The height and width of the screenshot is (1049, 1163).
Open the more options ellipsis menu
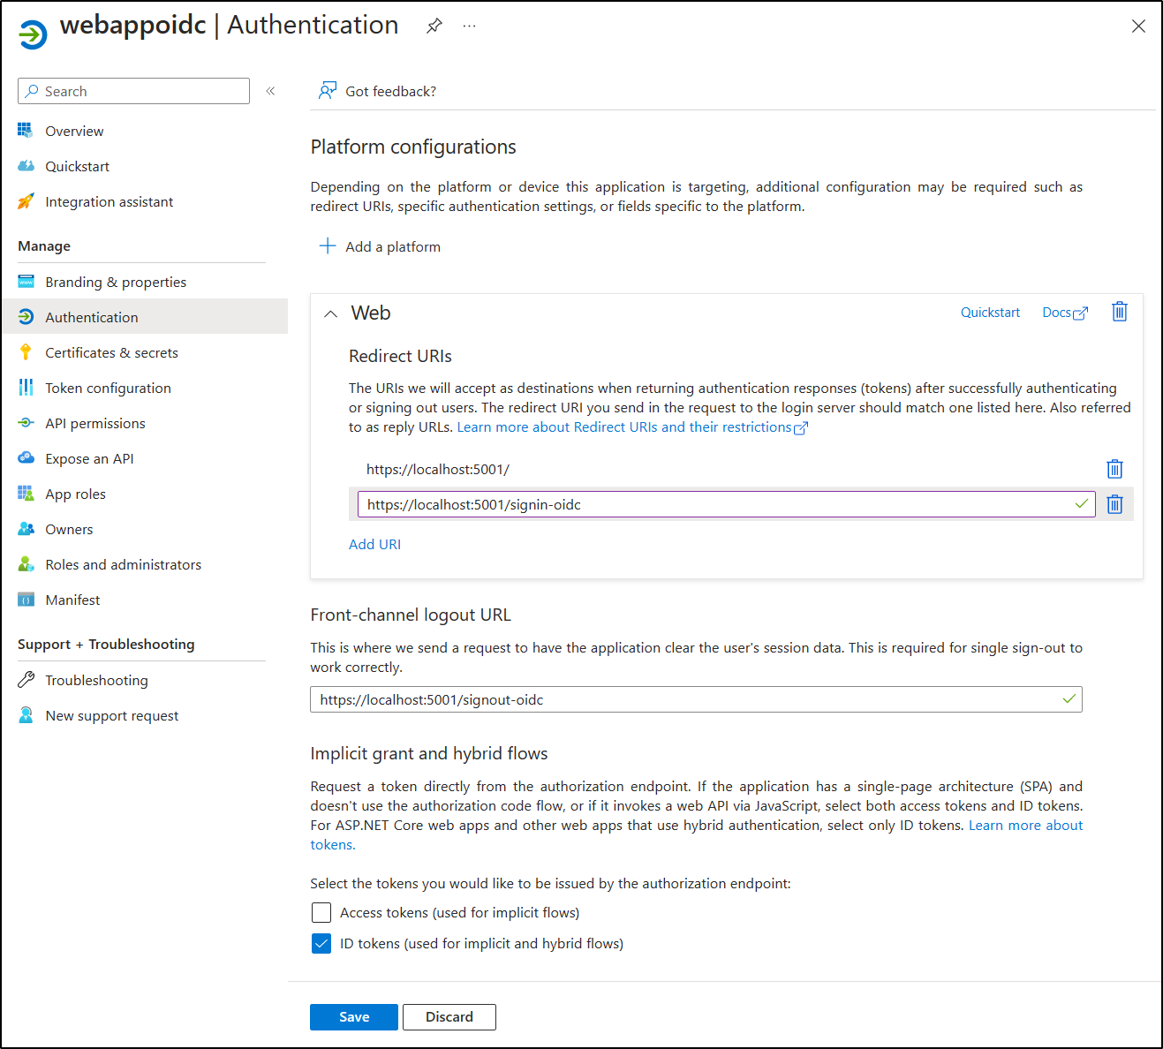[x=469, y=26]
